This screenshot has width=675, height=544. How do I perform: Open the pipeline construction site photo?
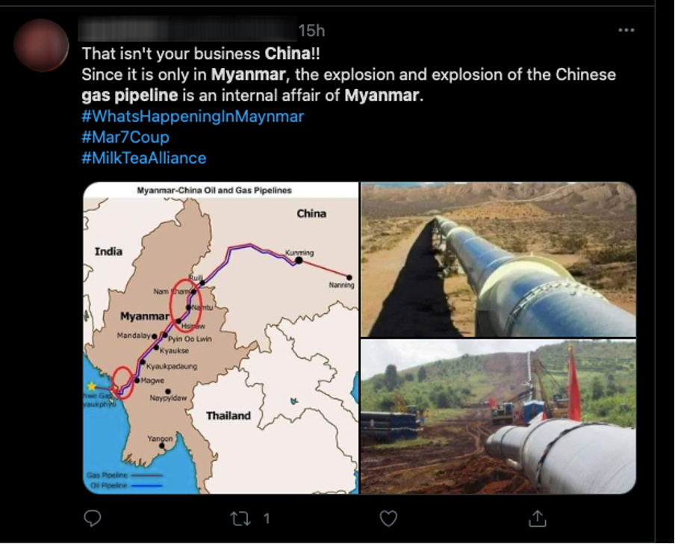tap(499, 416)
